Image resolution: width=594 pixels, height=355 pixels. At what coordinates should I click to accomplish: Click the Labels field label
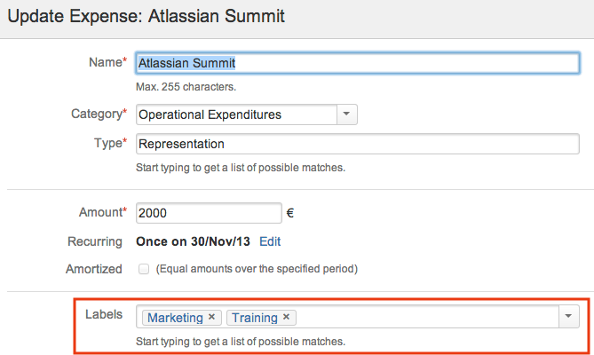103,315
